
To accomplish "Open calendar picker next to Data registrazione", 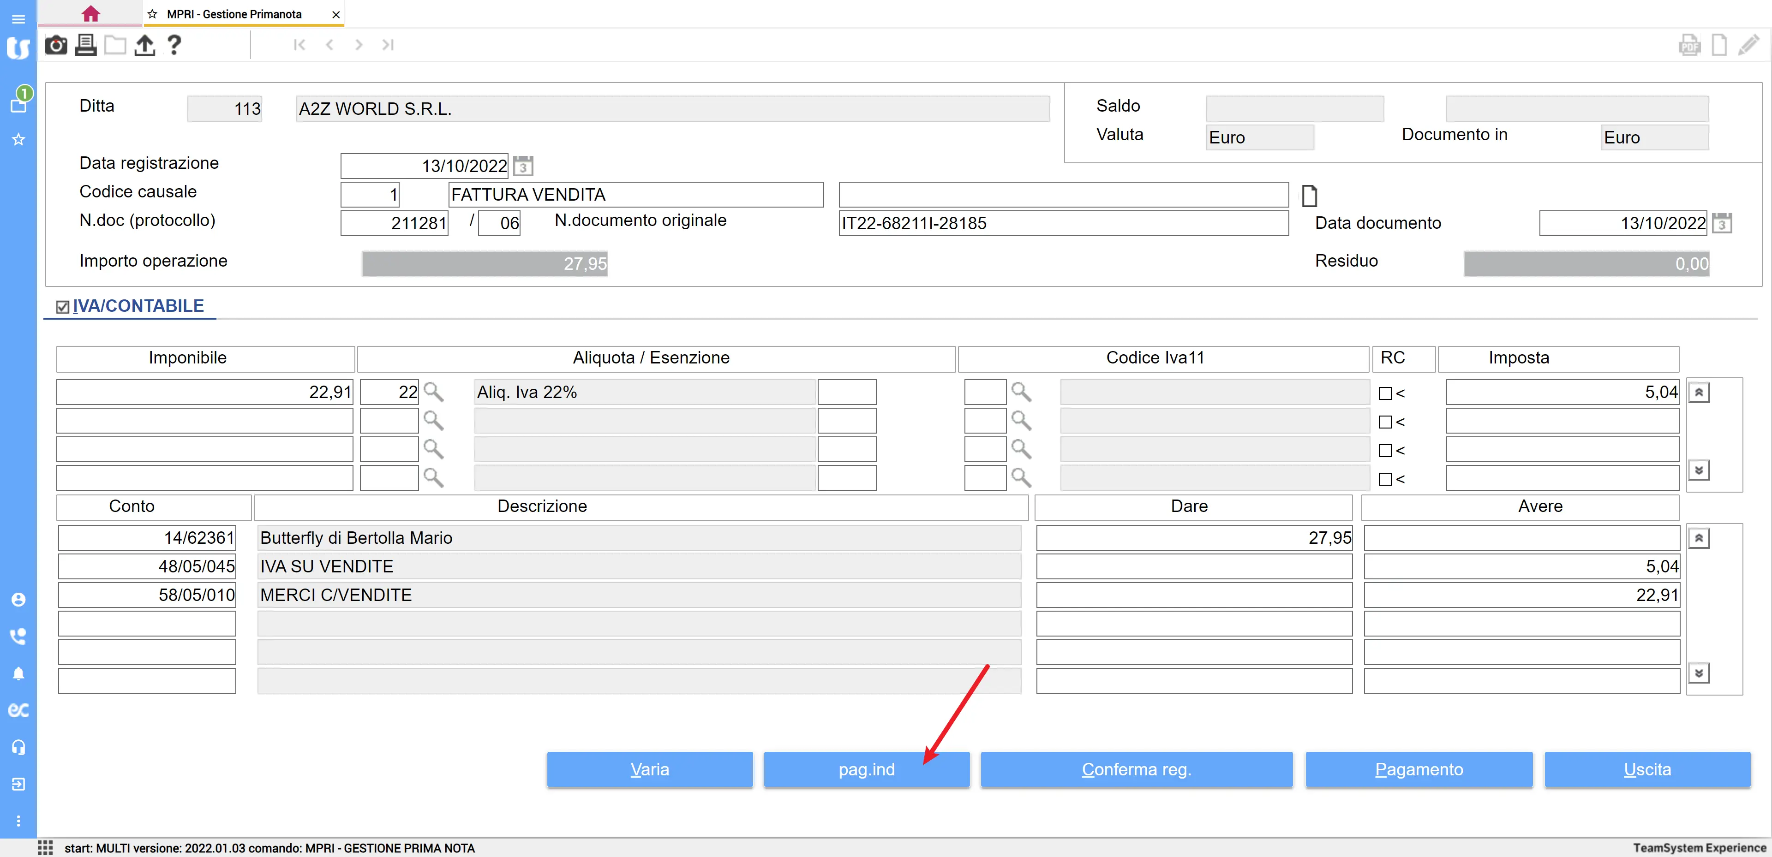I will (x=523, y=166).
